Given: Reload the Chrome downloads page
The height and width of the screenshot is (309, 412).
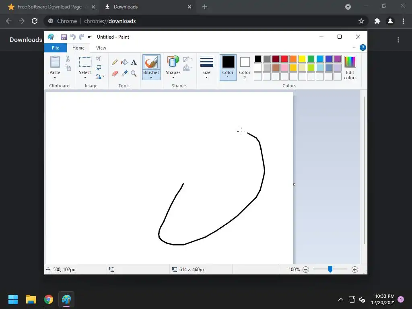Looking at the screenshot, I should tap(35, 21).
